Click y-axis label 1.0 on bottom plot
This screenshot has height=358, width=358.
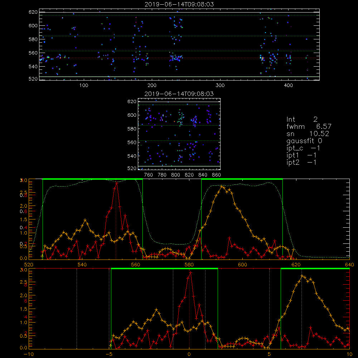[24, 323]
